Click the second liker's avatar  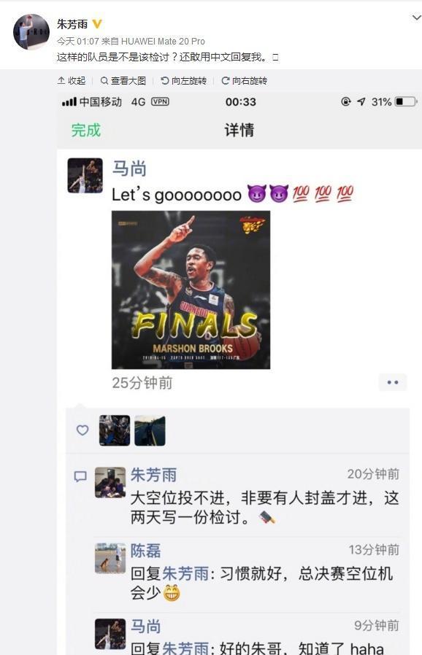click(150, 430)
